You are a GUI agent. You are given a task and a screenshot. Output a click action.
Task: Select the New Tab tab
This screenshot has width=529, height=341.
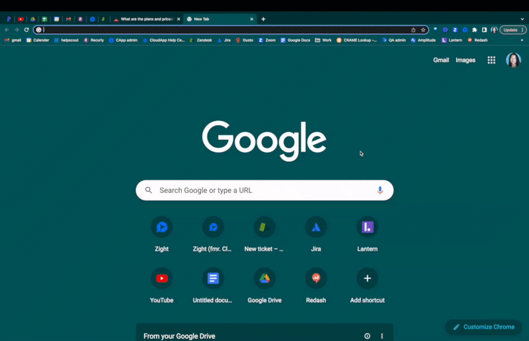tap(220, 19)
